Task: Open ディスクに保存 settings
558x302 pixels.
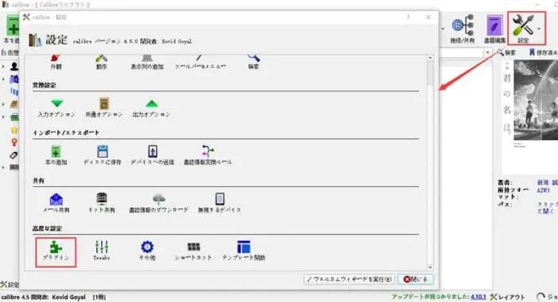Action: [x=102, y=156]
